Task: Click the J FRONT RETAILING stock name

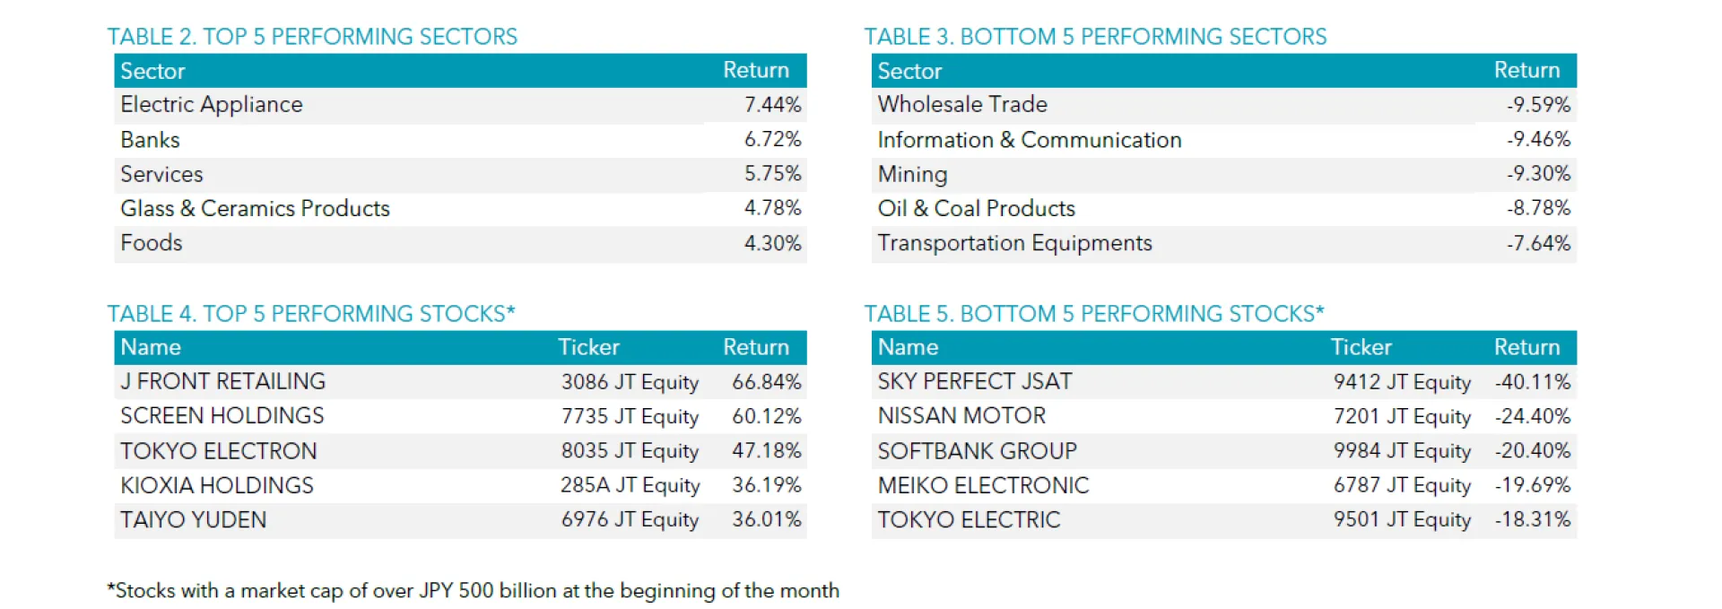Action: click(x=222, y=381)
